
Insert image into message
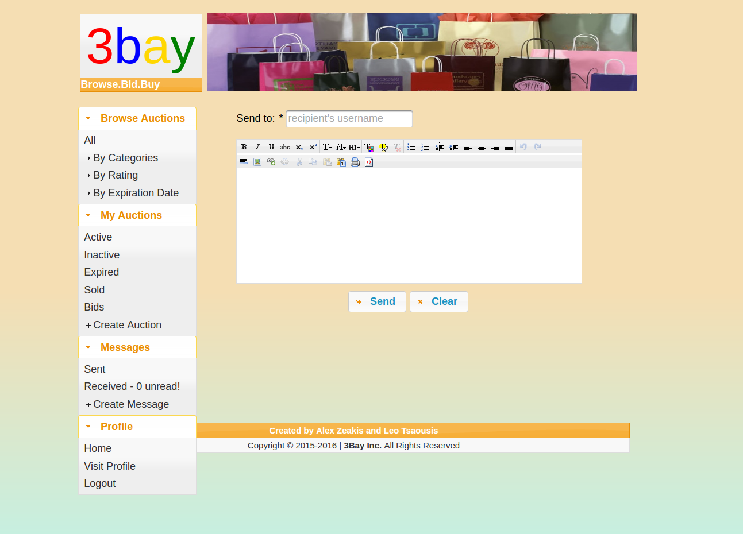257,162
